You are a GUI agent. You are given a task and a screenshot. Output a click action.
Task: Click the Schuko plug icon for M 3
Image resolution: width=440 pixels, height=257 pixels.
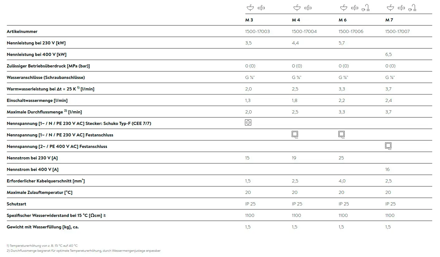coord(248,122)
